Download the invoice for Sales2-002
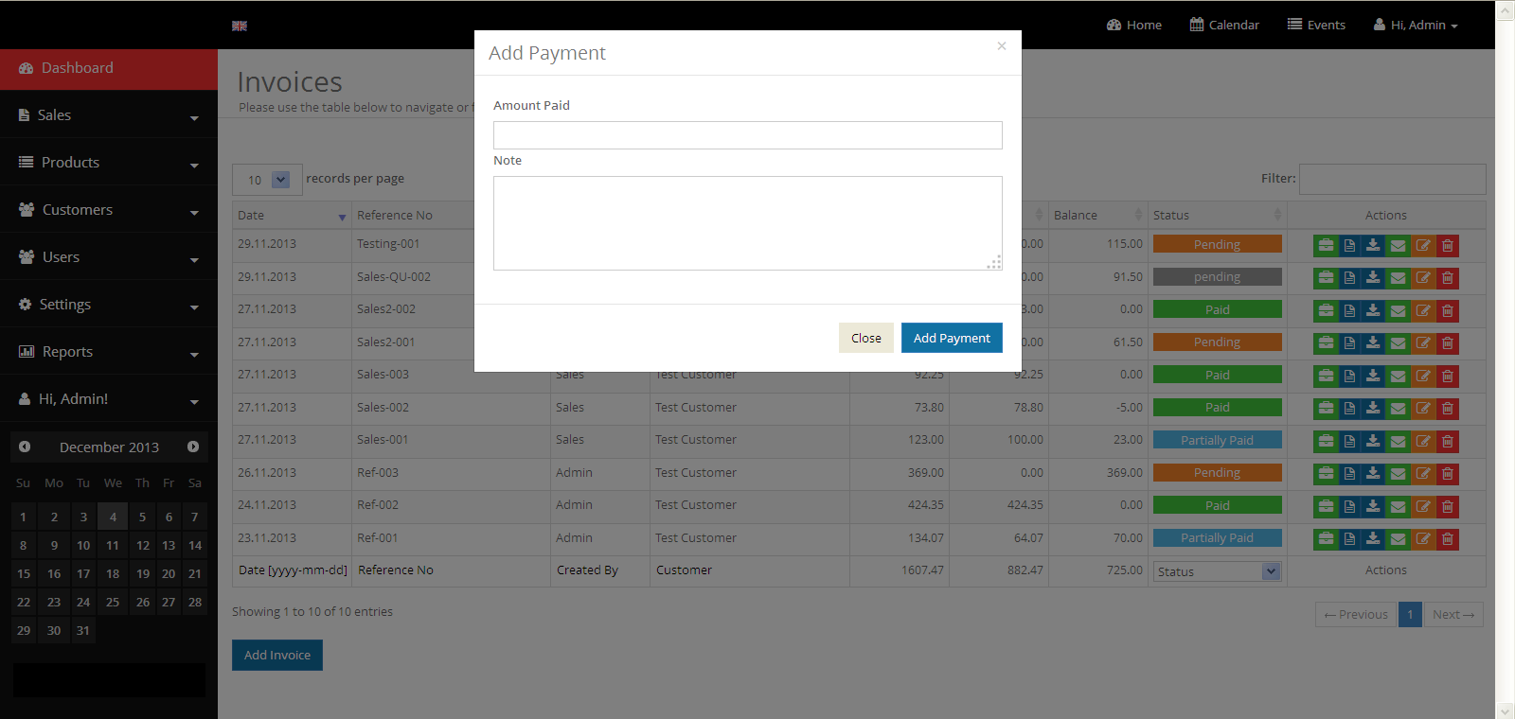The width and height of the screenshot is (1515, 719). tap(1373, 310)
